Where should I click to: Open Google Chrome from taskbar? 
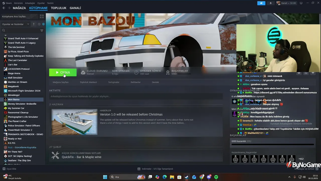pyautogui.click(x=202, y=177)
